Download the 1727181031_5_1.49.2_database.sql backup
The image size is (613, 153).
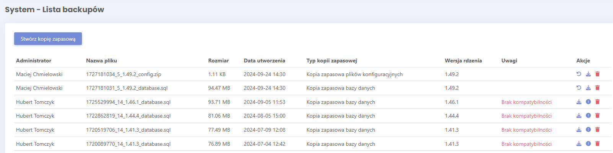click(x=588, y=88)
